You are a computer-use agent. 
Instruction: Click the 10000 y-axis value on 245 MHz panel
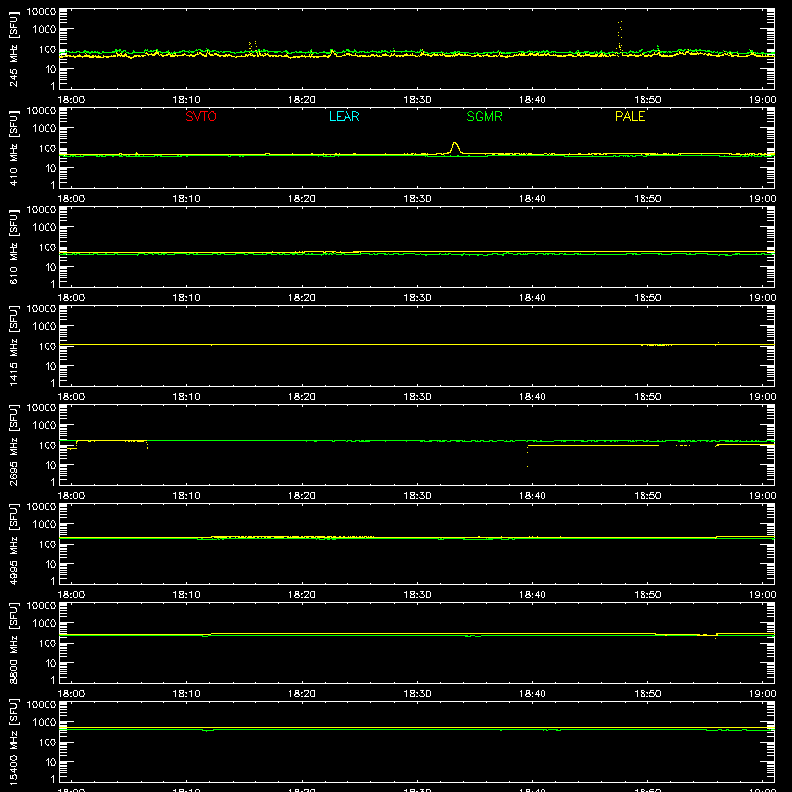42,12
